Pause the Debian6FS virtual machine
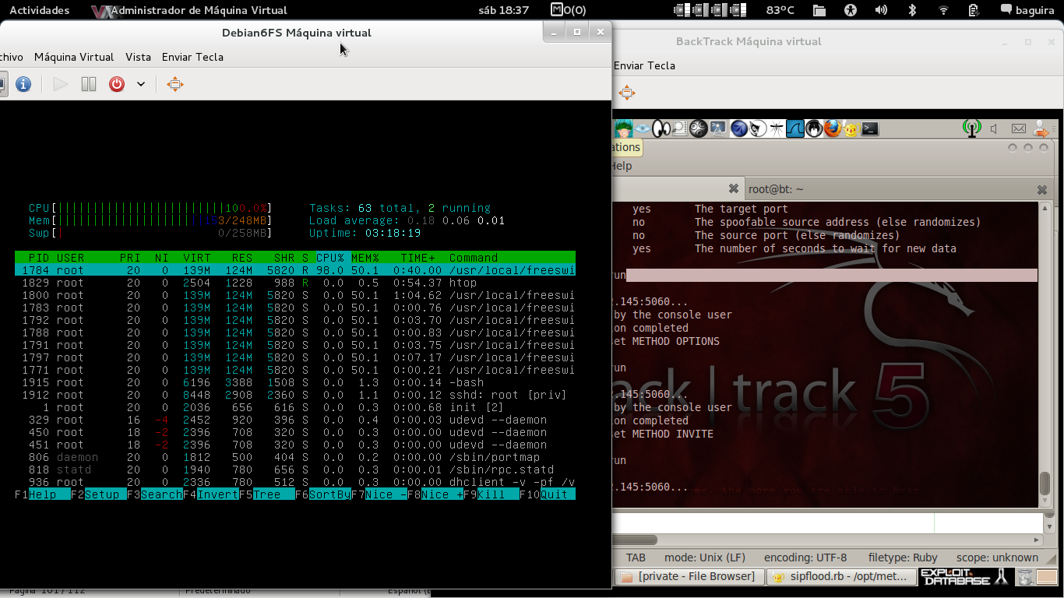 pyautogui.click(x=89, y=84)
